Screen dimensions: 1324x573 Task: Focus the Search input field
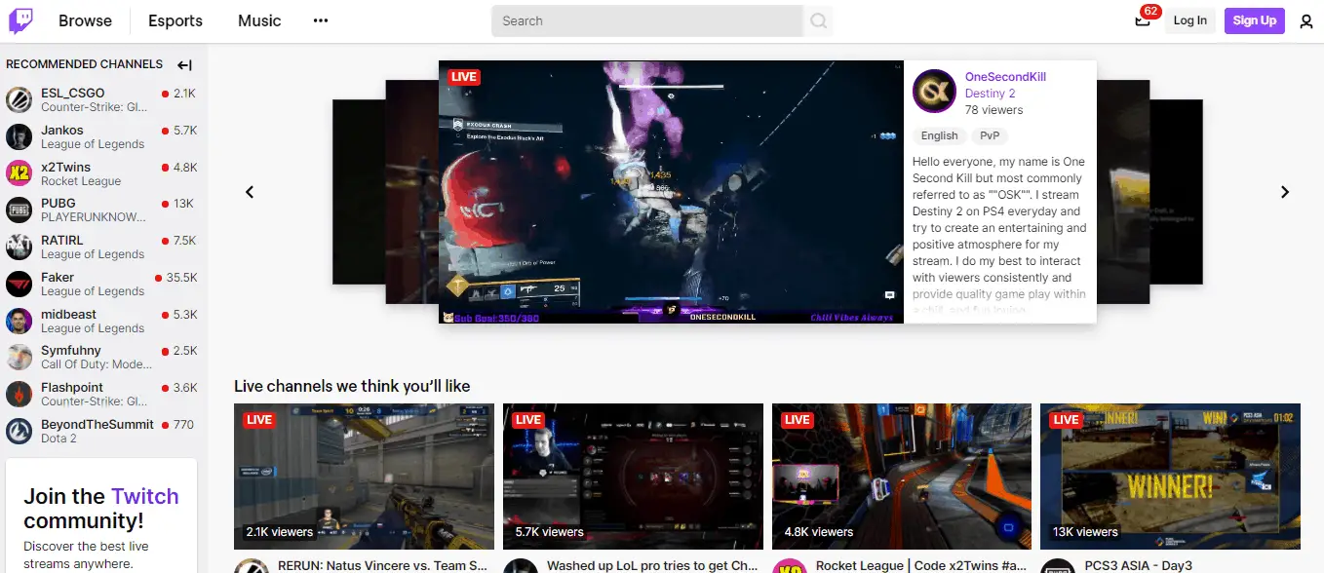(x=647, y=20)
